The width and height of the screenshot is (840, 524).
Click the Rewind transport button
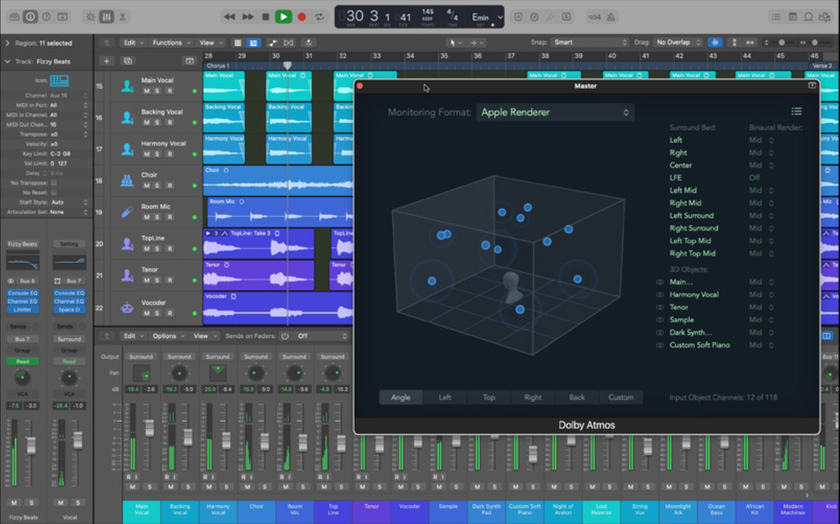coord(229,17)
